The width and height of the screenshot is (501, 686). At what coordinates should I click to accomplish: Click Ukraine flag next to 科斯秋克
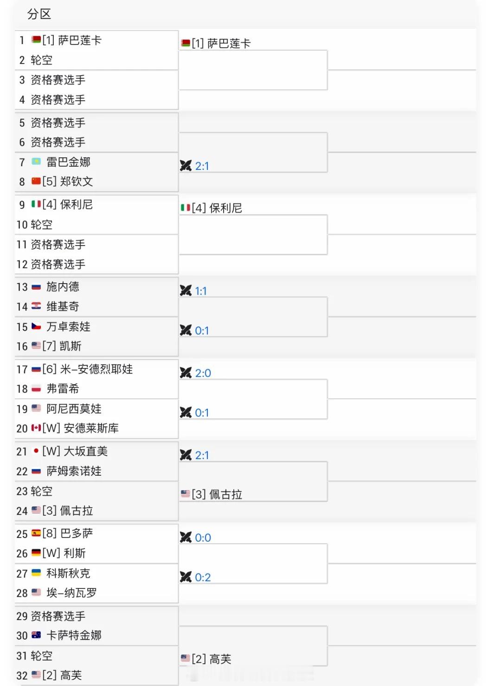click(36, 573)
